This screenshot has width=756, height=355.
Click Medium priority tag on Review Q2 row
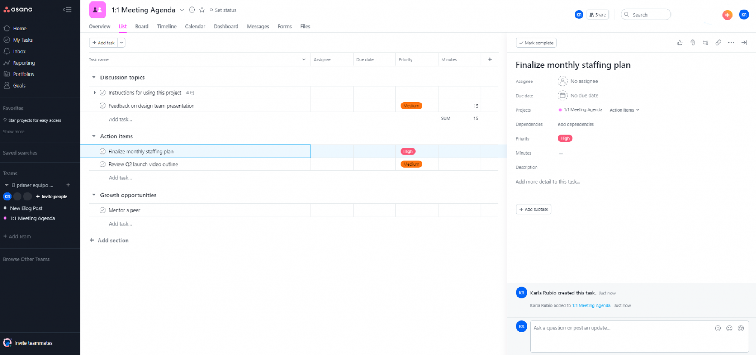point(411,164)
